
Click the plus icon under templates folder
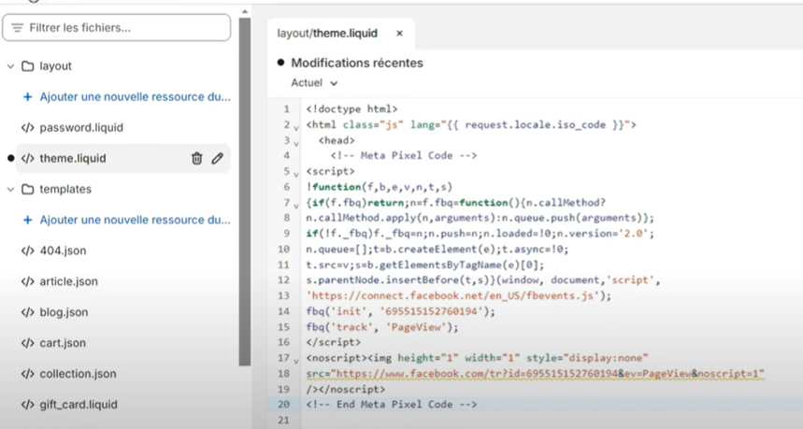pos(28,220)
